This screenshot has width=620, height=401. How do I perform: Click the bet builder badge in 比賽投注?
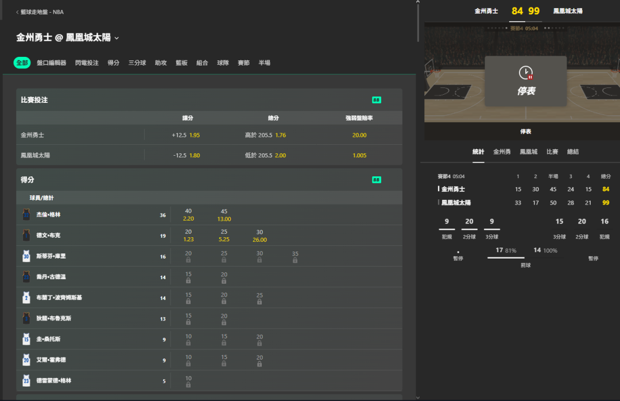377,100
